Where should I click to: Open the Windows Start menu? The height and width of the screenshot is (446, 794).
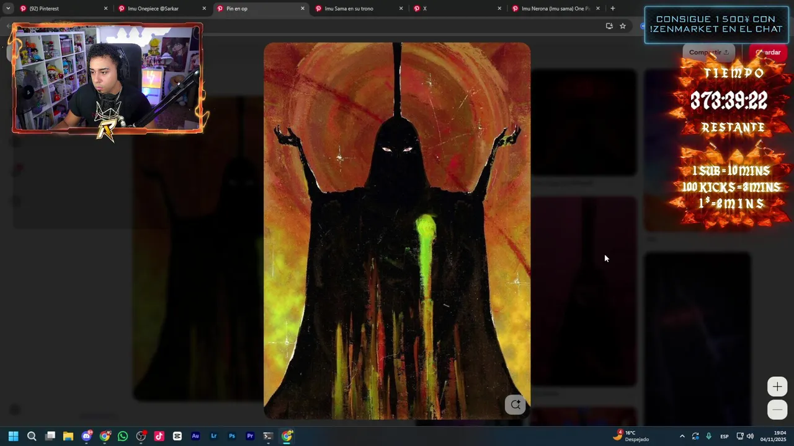tap(14, 436)
